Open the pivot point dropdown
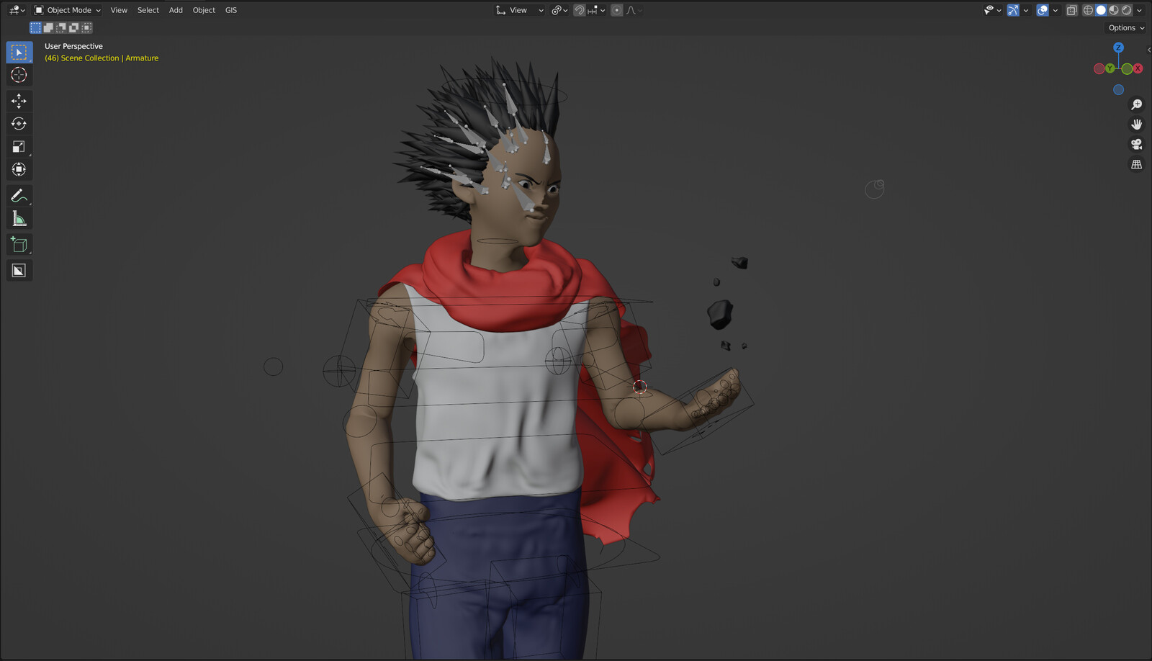This screenshot has width=1152, height=661. click(559, 10)
